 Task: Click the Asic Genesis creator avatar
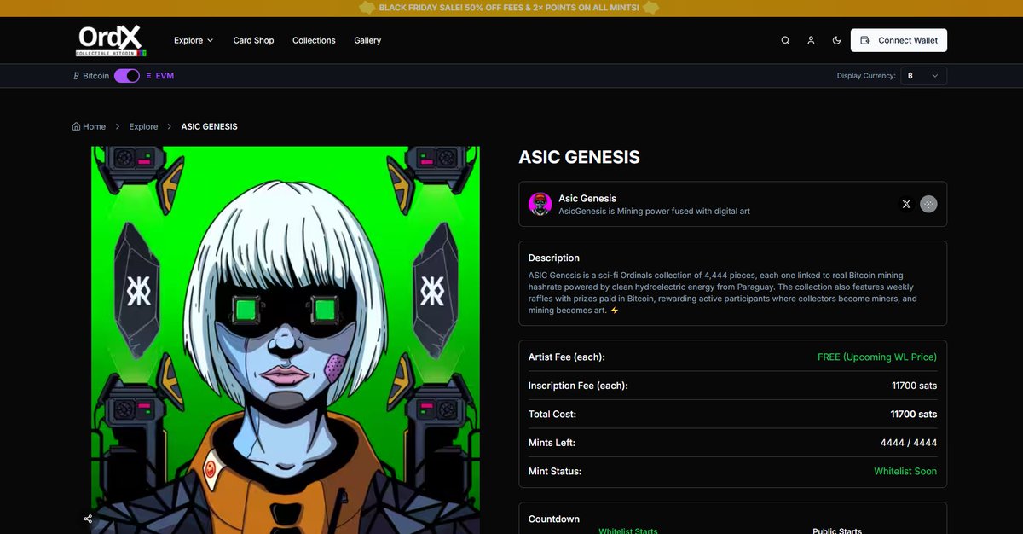pos(540,204)
